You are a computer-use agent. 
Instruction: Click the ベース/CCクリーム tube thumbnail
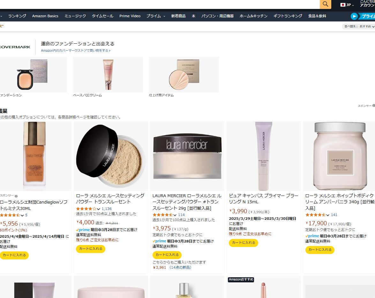(x=108, y=75)
